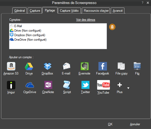Select E-Mail in the accounts list

(x=58, y=26)
